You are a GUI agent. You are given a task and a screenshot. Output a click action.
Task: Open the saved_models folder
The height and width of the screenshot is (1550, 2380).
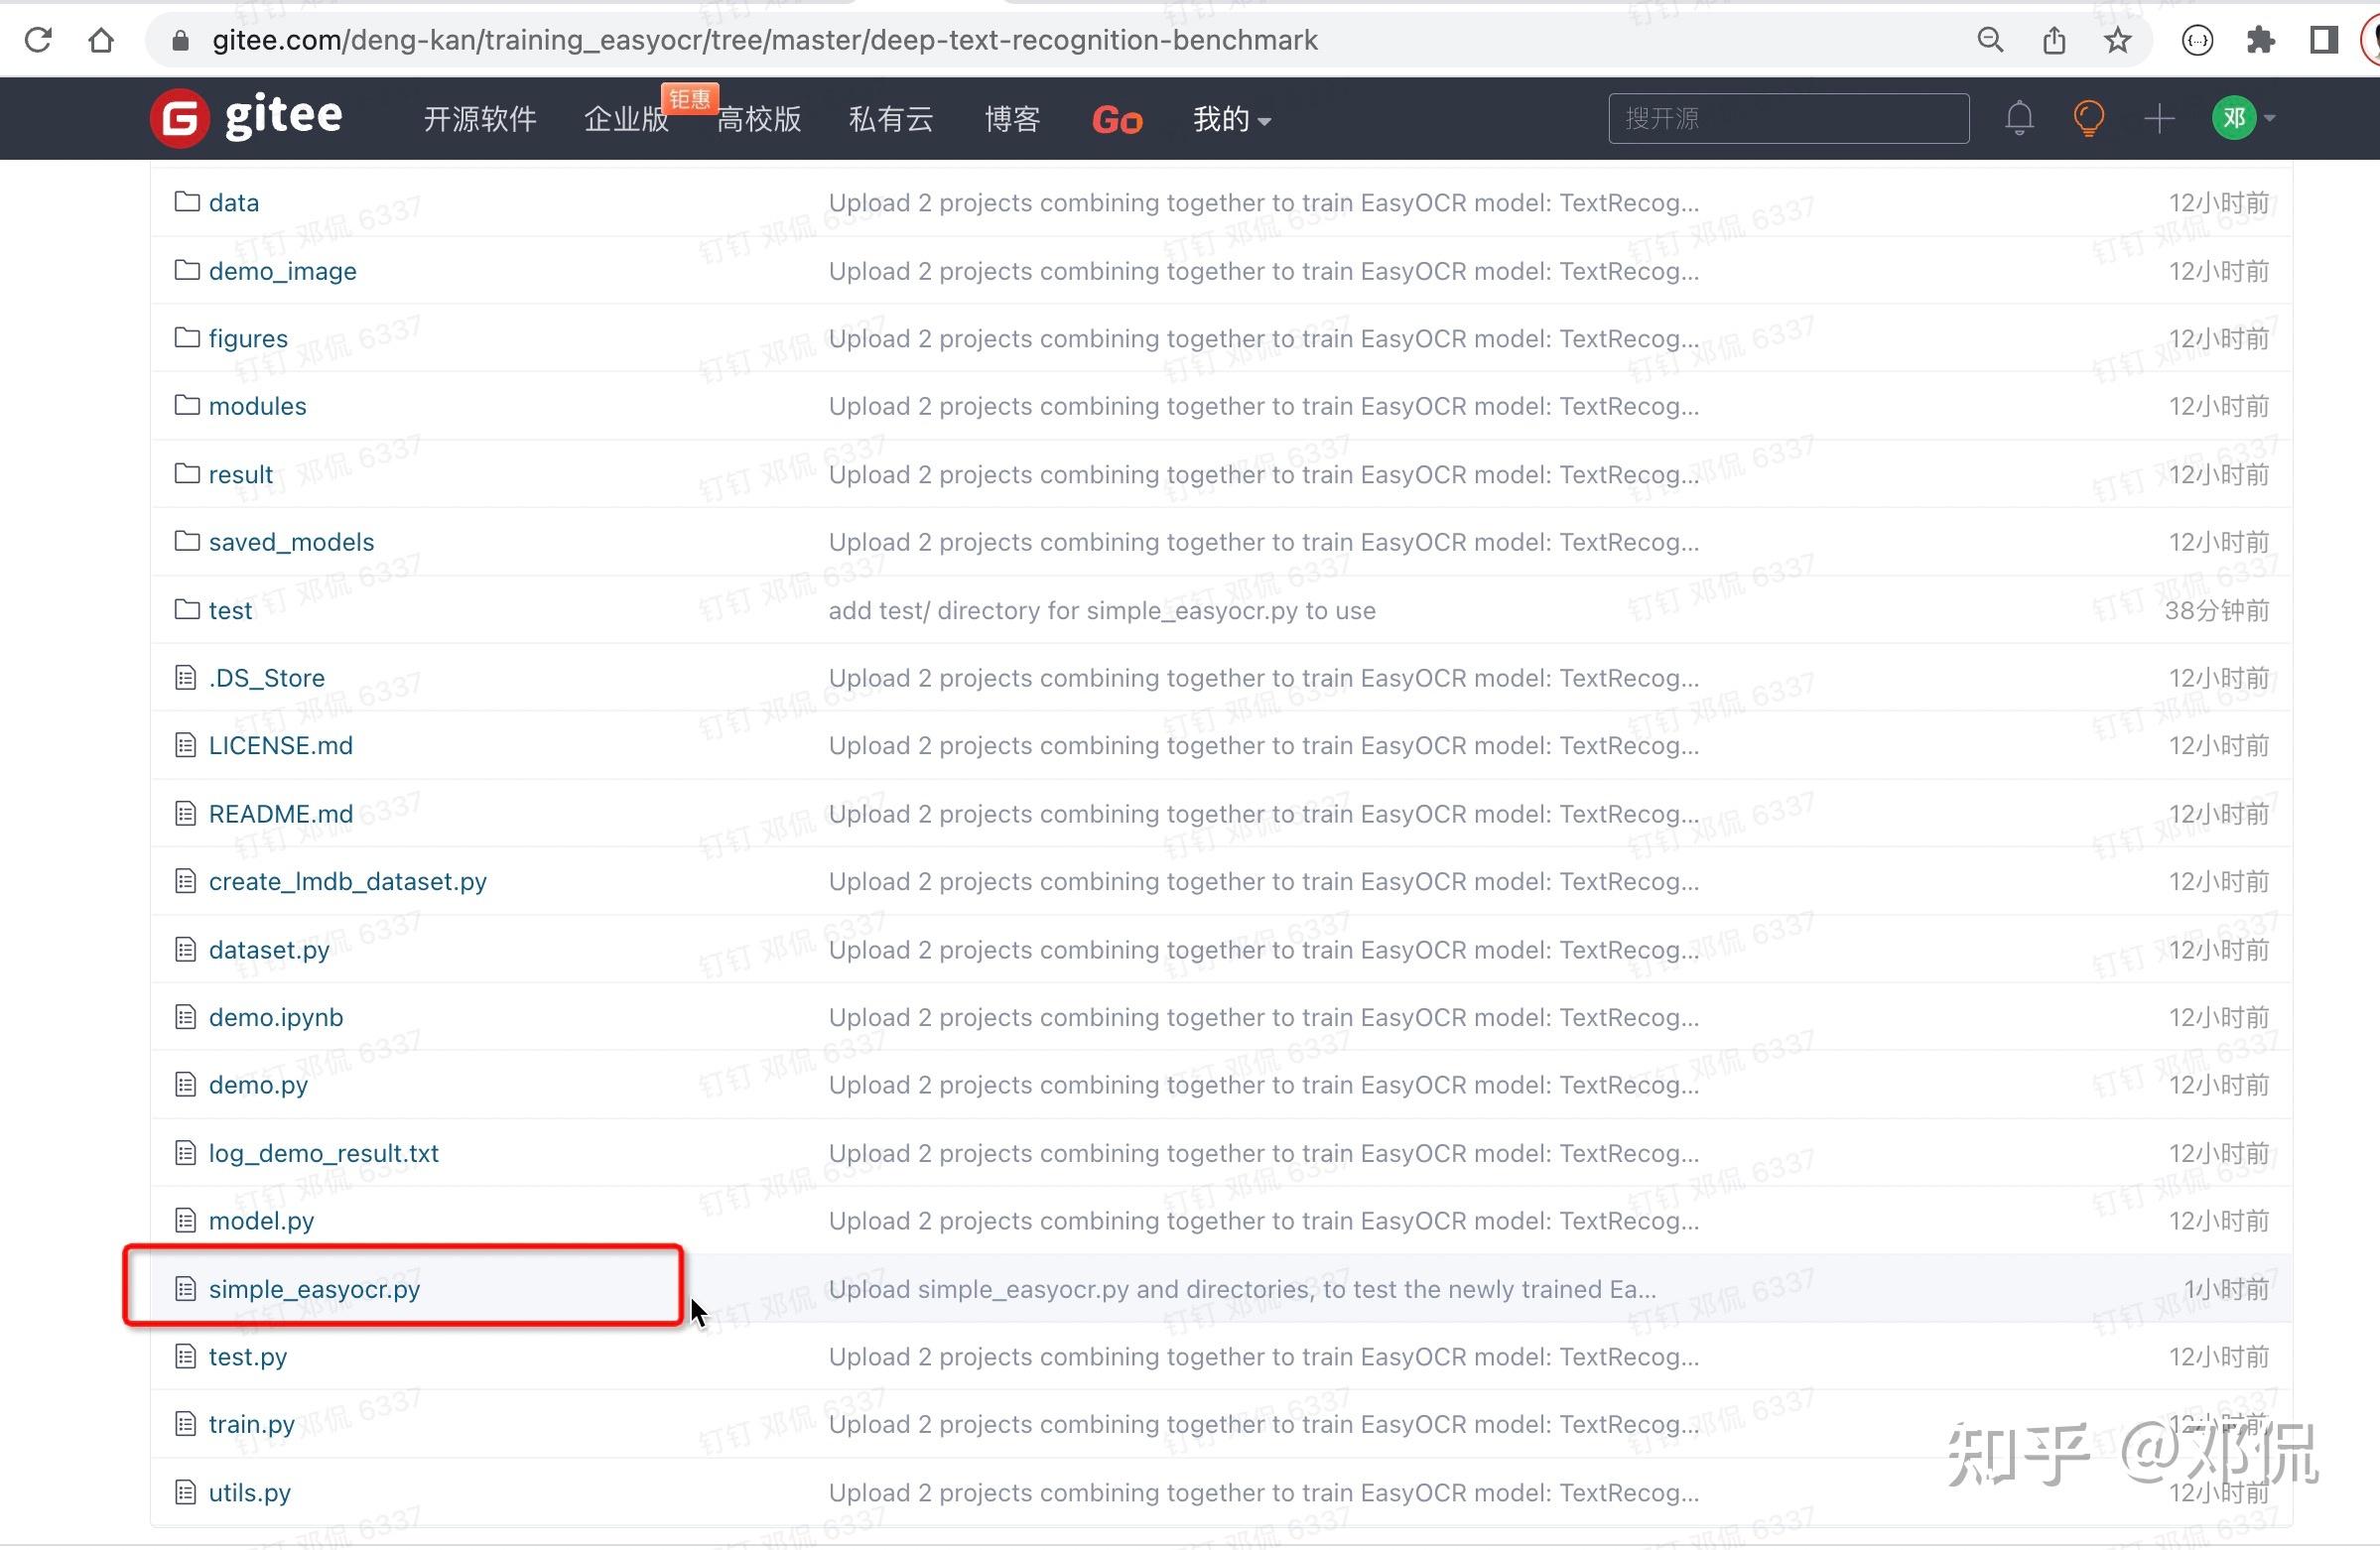(291, 542)
